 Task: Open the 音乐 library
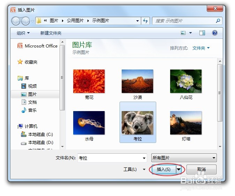point(29,110)
